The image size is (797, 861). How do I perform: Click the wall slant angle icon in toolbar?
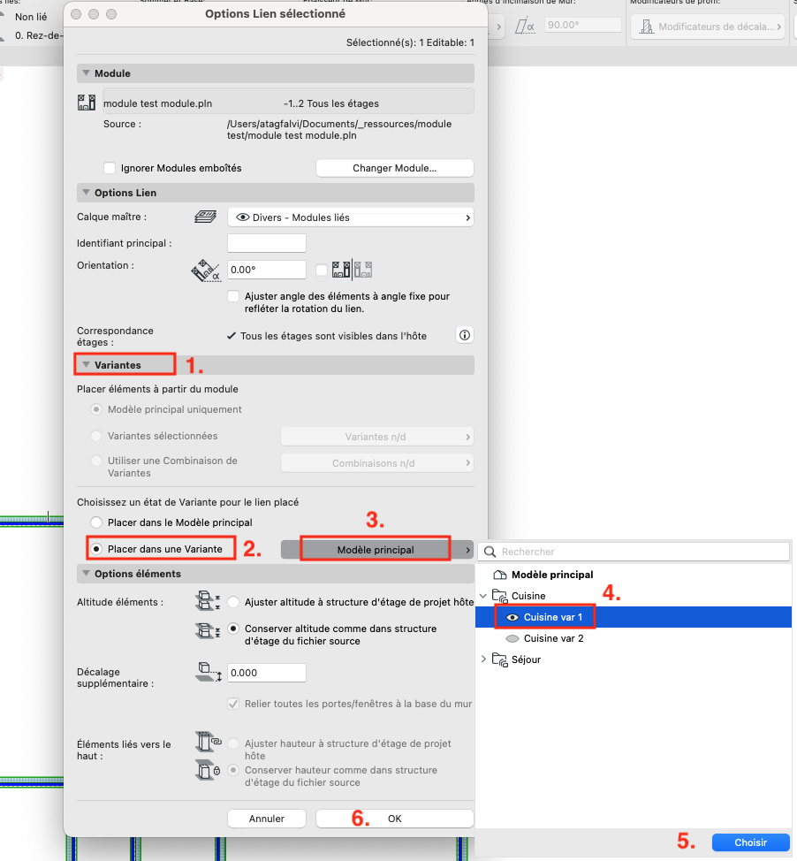pyautogui.click(x=525, y=26)
